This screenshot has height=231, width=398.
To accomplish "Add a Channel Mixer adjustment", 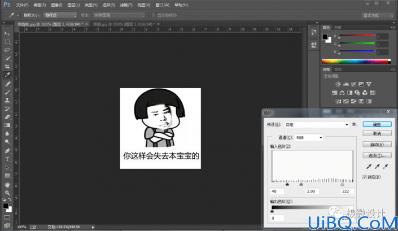I will (x=365, y=93).
